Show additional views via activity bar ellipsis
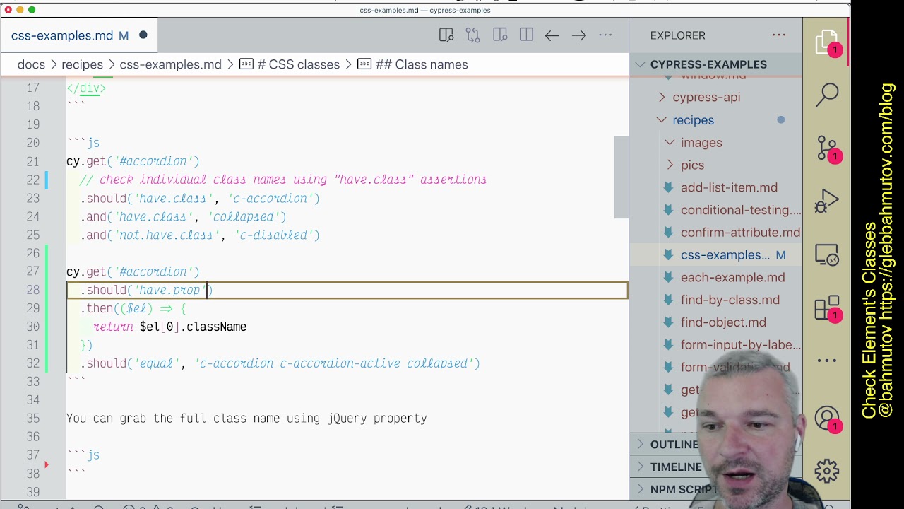The height and width of the screenshot is (509, 904). 827,361
